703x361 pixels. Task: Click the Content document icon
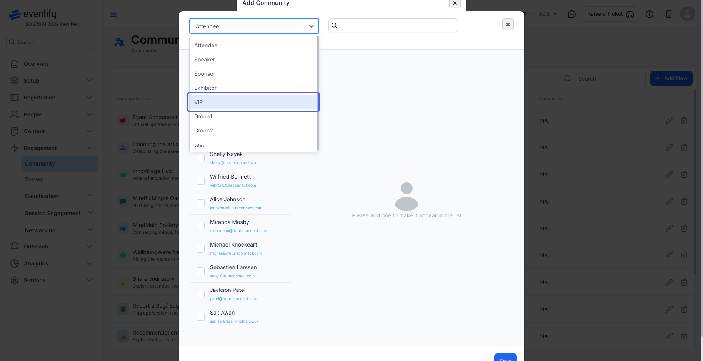[x=15, y=131]
